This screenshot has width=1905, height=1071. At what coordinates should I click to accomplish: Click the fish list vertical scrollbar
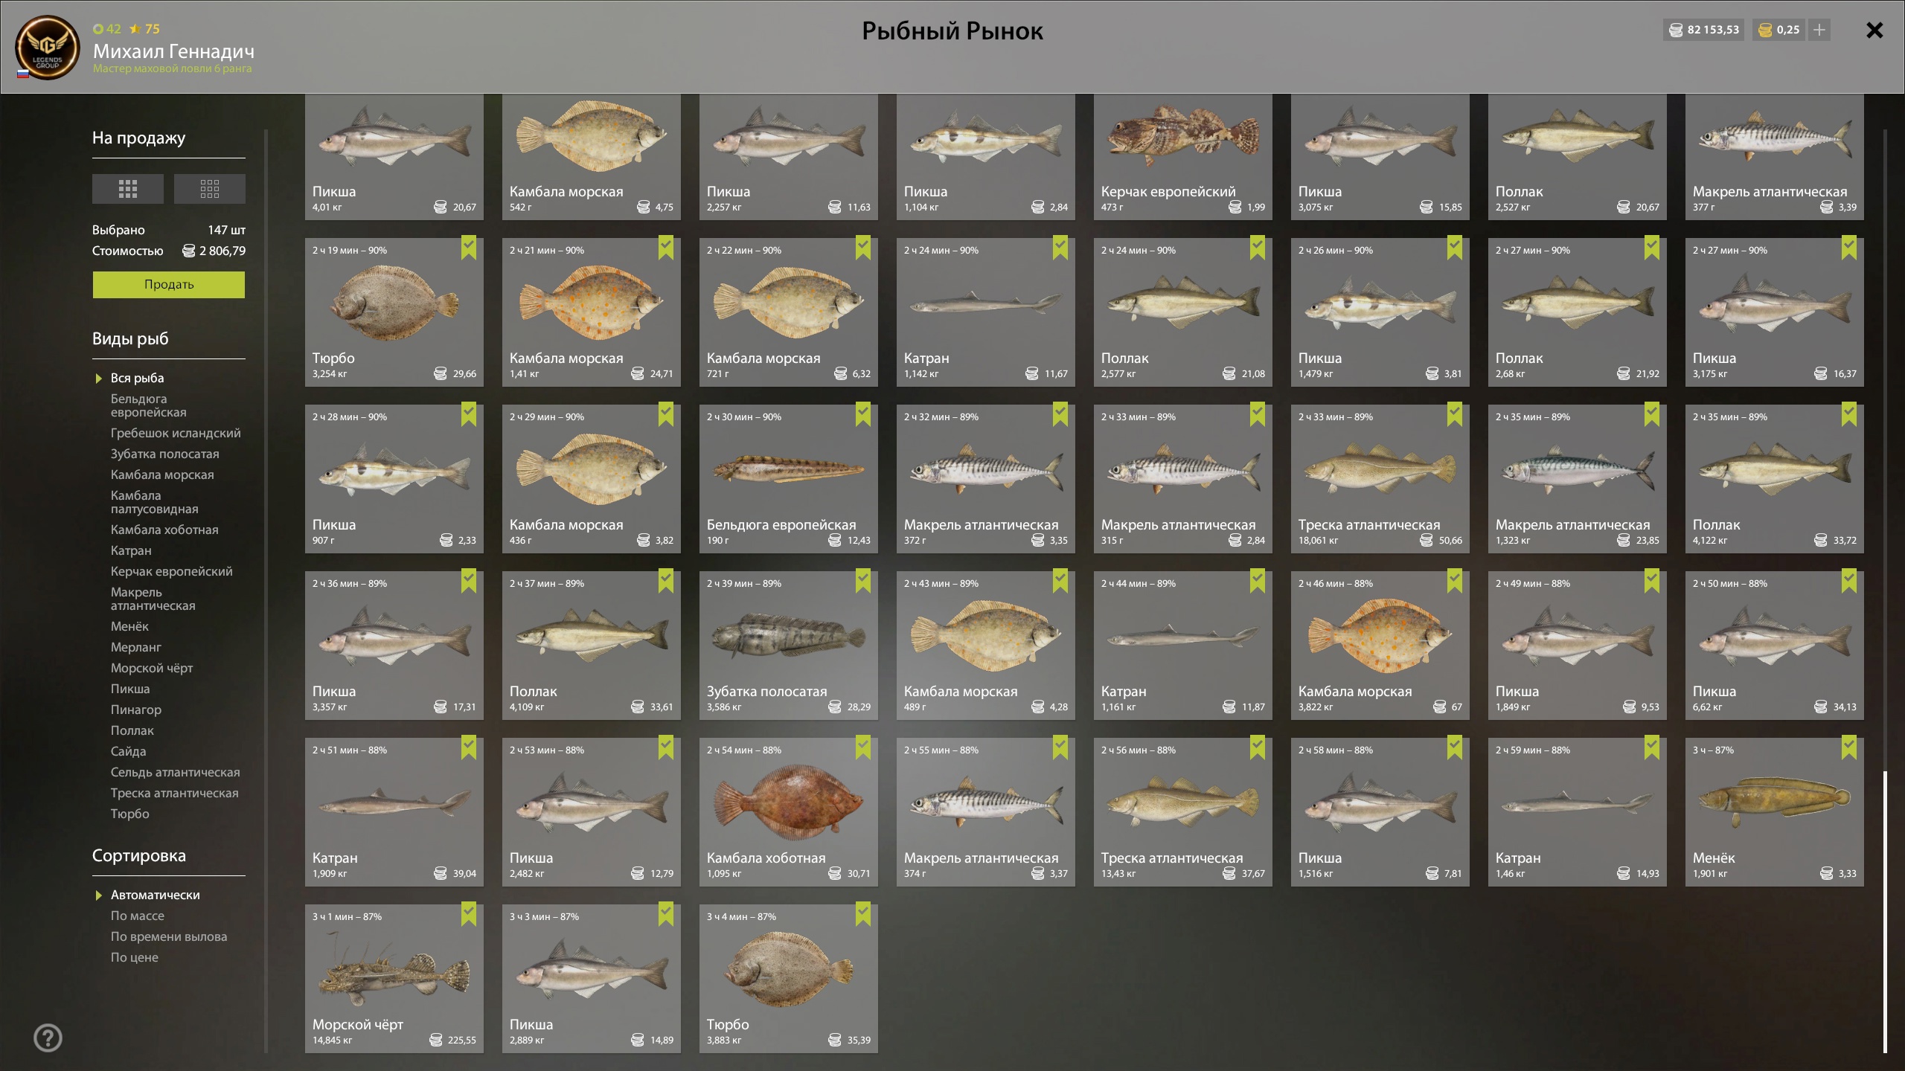[x=1885, y=911]
